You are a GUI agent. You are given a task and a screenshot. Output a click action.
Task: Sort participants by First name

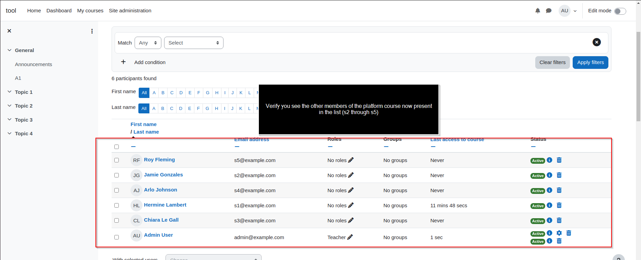pyautogui.click(x=144, y=124)
